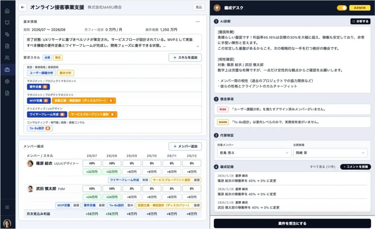This screenshot has width=375, height=229.
Task: Click 武田 慎太郎's 26/12 allocation 0% field
Action: pos(192,189)
